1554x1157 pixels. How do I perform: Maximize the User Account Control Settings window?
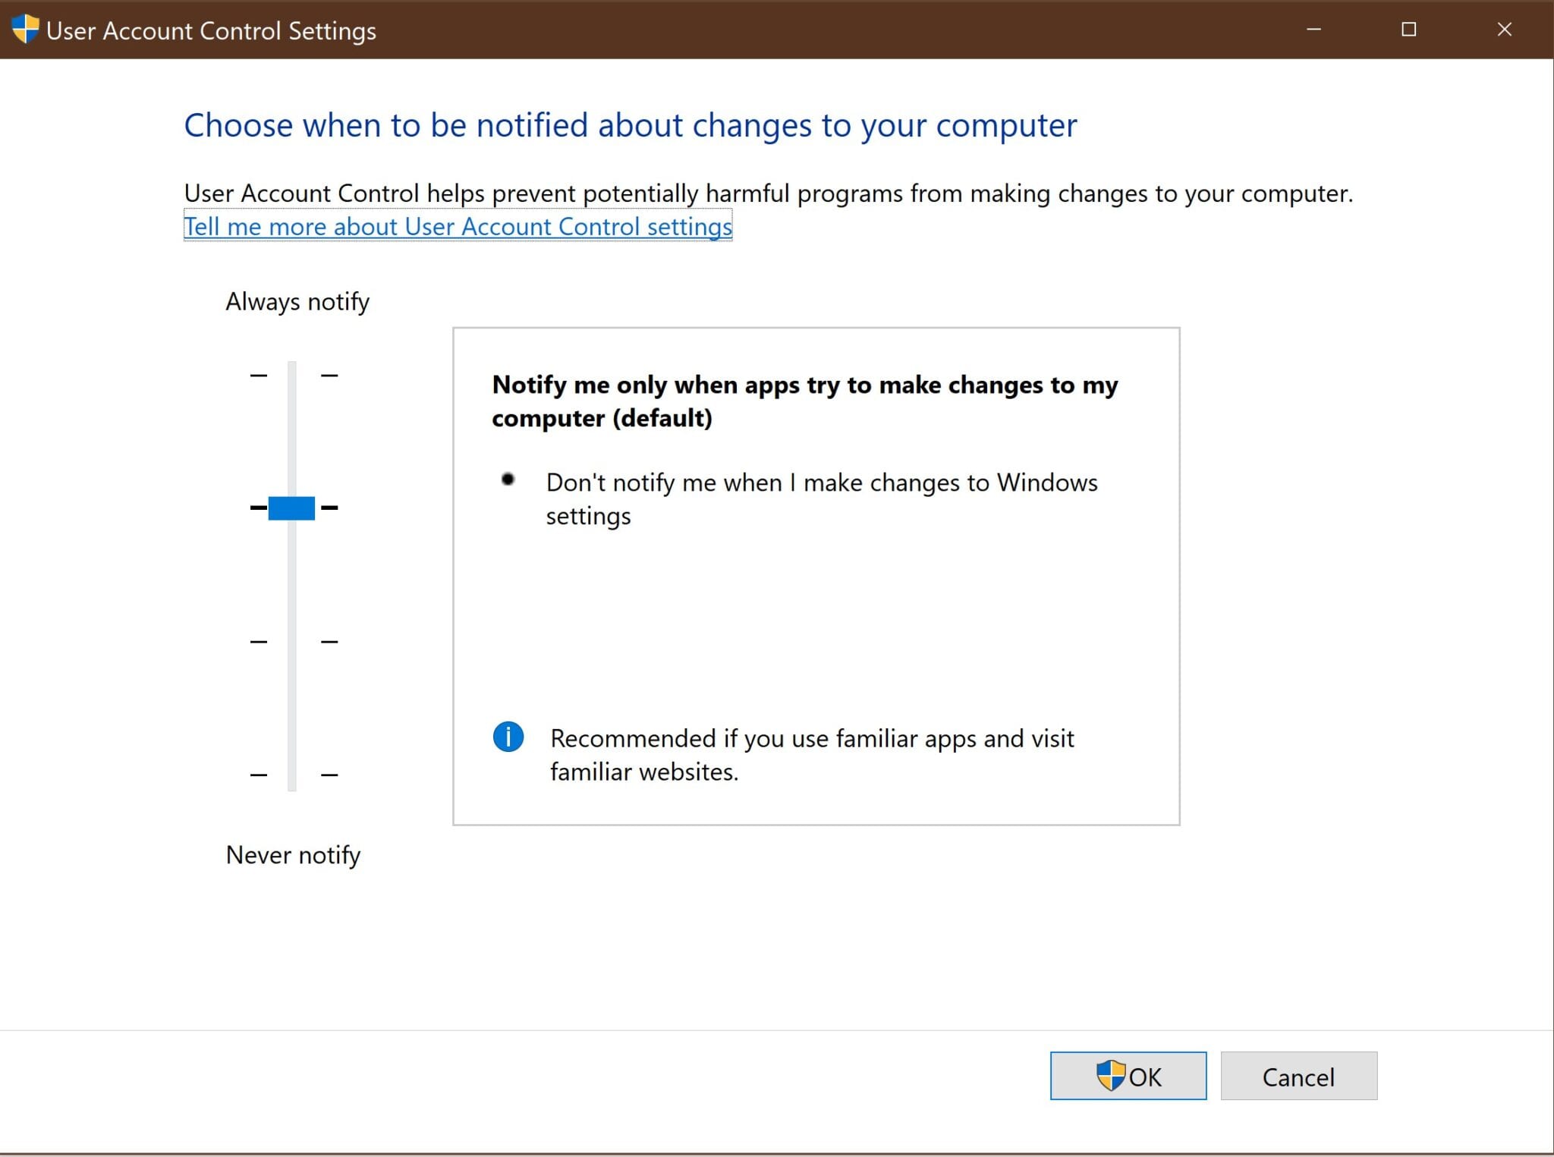tap(1409, 30)
